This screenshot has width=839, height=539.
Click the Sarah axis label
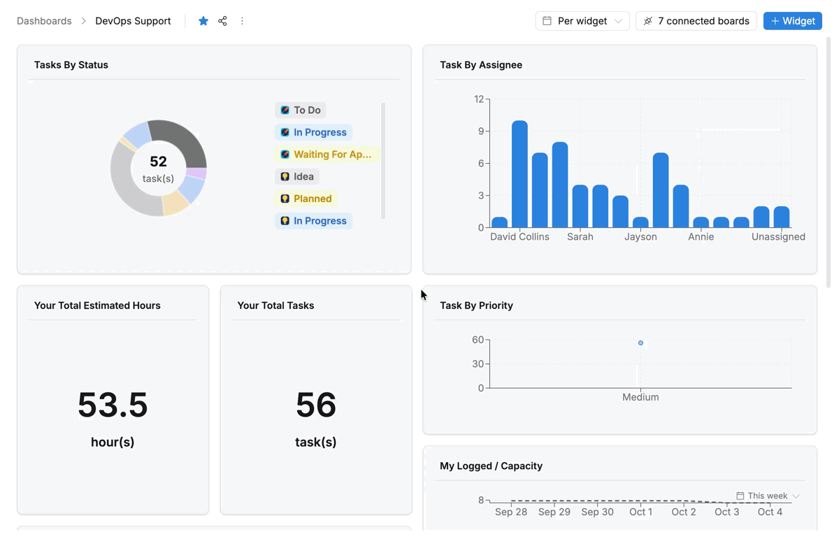click(580, 237)
